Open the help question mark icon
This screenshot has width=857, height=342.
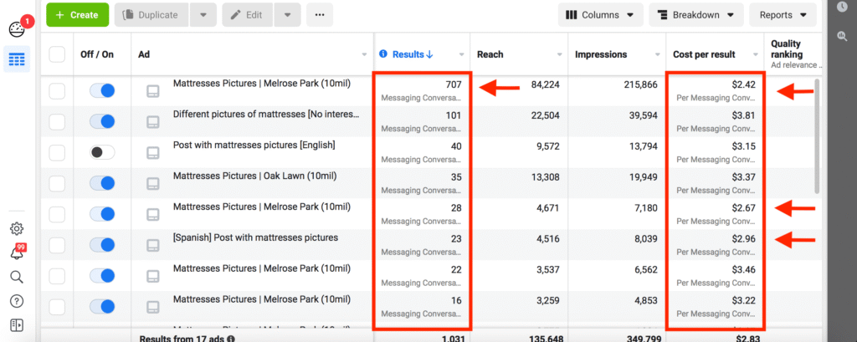[x=17, y=301]
